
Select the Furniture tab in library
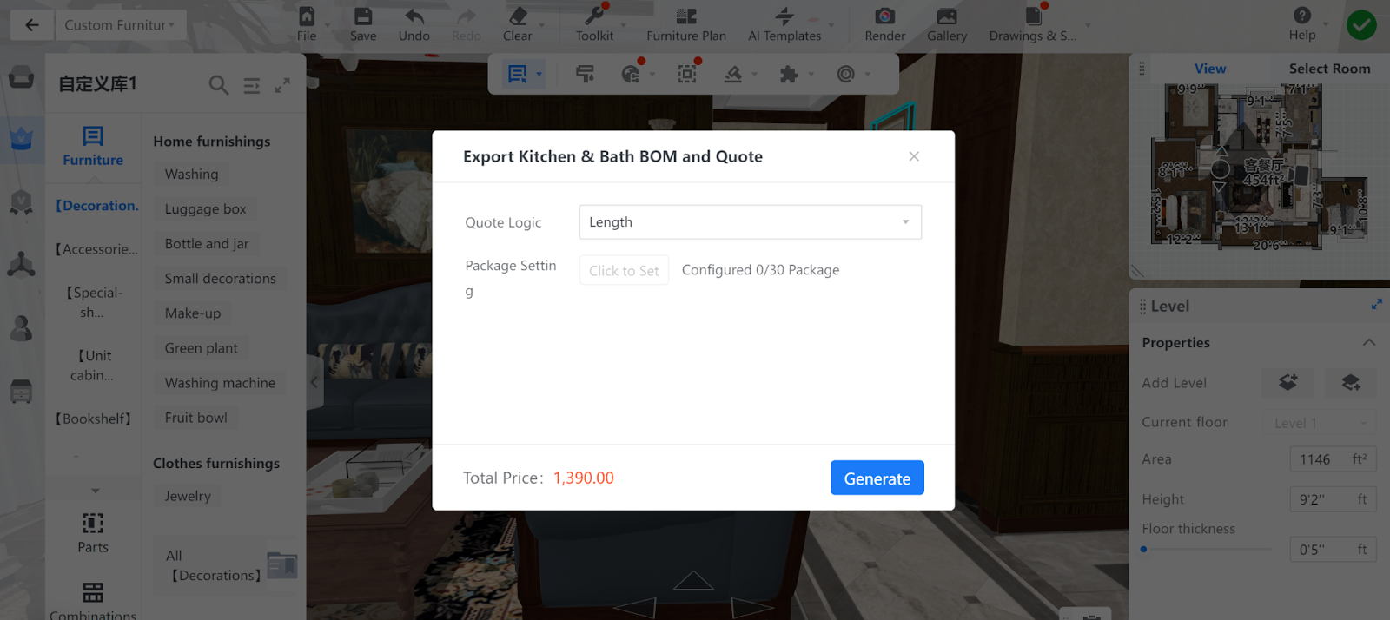tap(93, 146)
